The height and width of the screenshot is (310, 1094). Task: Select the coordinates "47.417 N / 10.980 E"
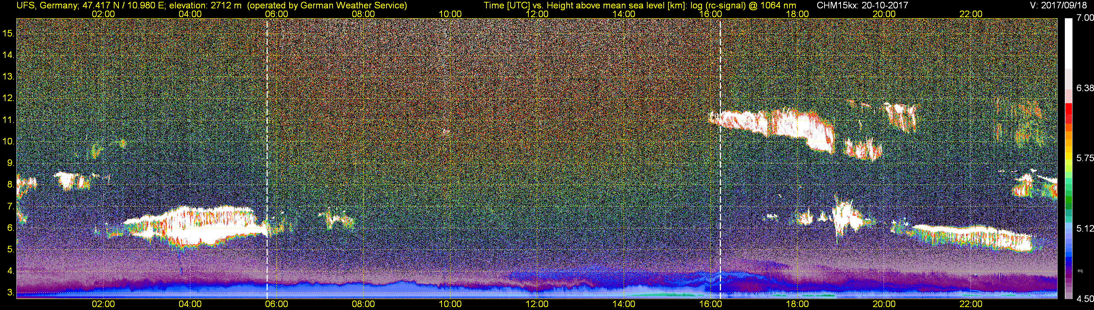pyautogui.click(x=123, y=5)
